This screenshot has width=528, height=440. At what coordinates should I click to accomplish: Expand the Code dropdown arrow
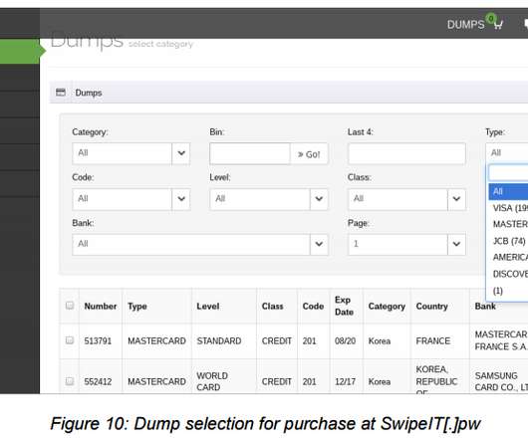[x=181, y=199]
